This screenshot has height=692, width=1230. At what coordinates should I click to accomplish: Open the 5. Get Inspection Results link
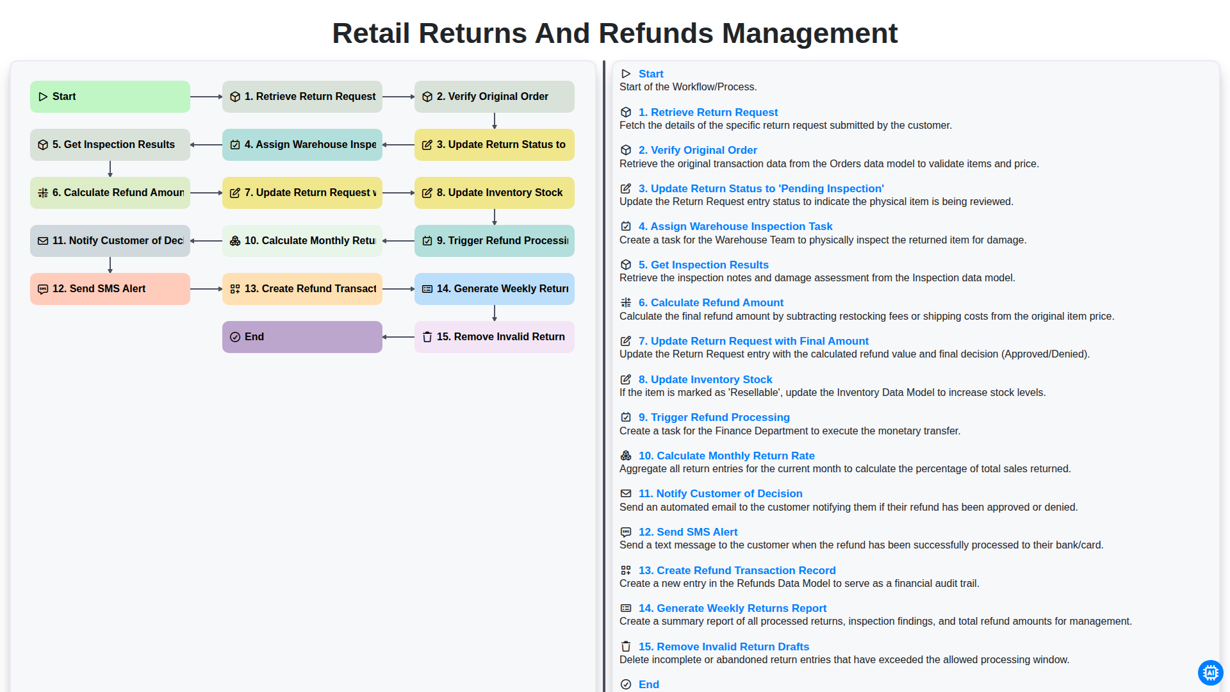pos(703,265)
